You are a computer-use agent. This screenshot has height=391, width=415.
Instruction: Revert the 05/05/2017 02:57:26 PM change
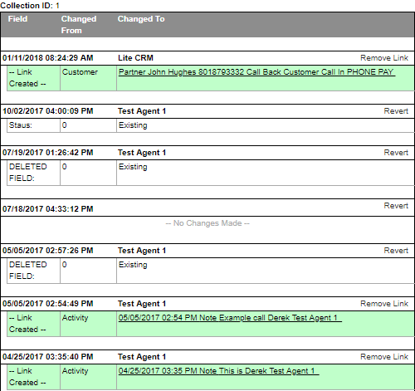396,251
